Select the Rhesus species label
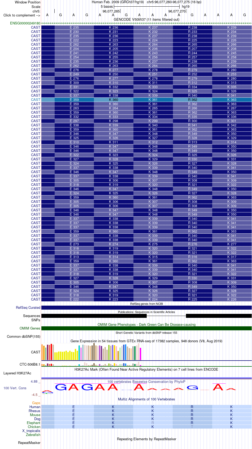 [34, 411]
